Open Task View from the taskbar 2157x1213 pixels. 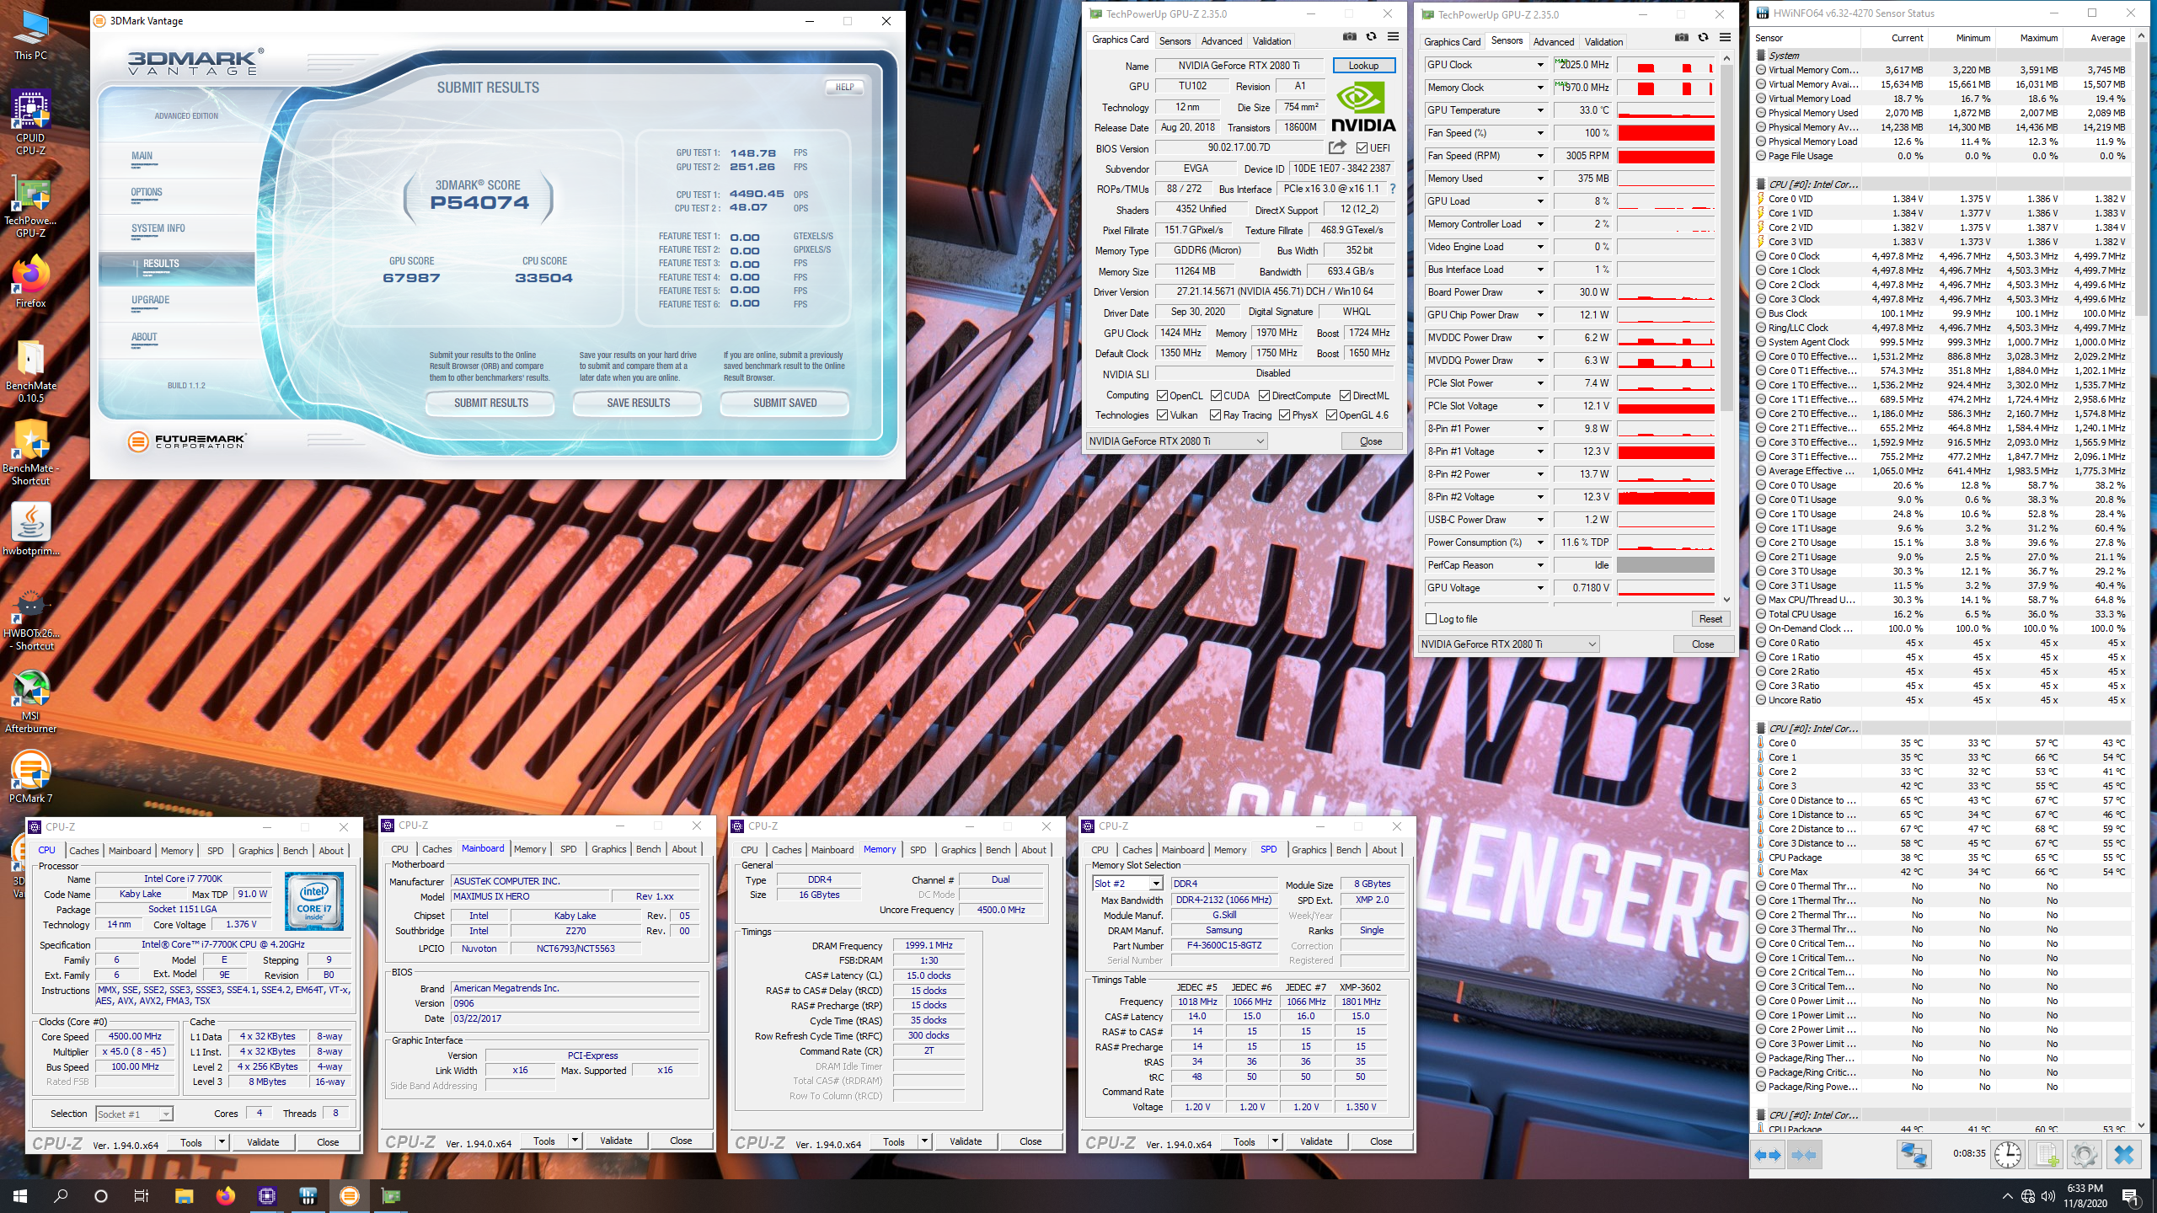pos(142,1196)
